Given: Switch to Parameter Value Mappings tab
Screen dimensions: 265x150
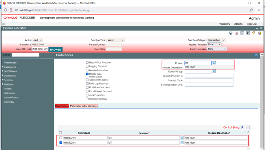Looking at the screenshot, I should pos(84,106).
